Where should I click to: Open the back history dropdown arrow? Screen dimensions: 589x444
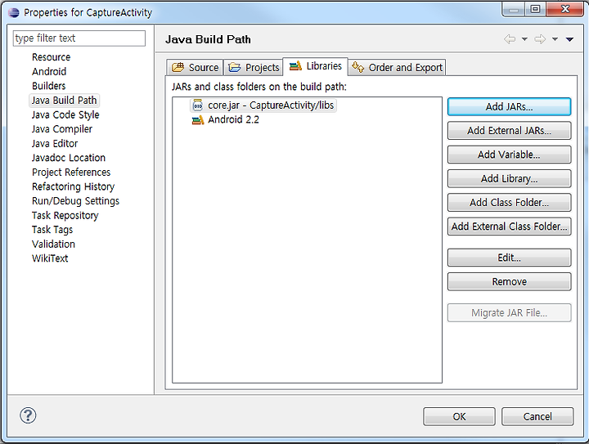pyautogui.click(x=524, y=39)
